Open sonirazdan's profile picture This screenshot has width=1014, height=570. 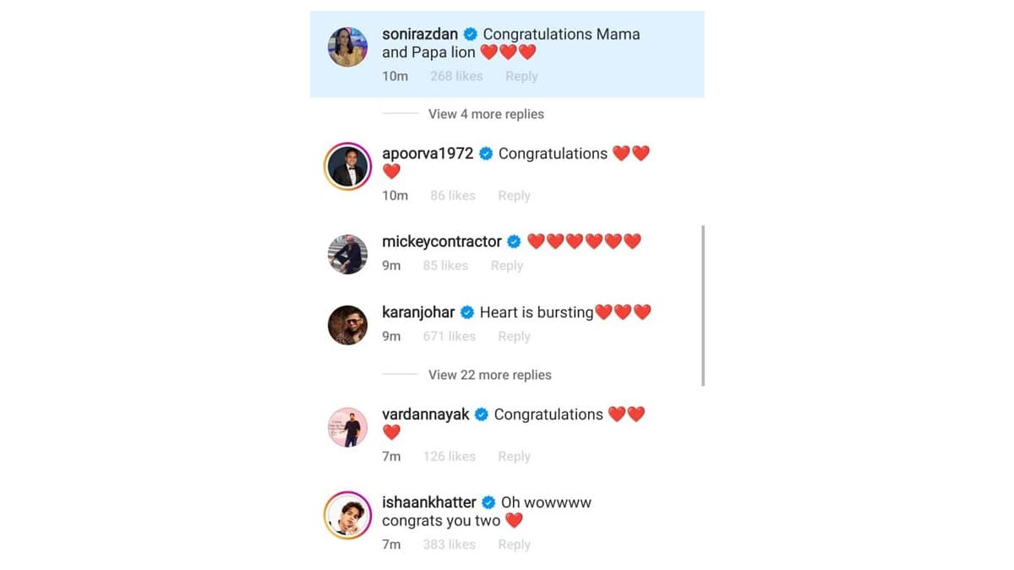pos(347,46)
